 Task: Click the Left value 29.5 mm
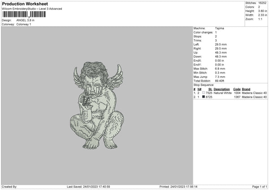tap(221, 44)
